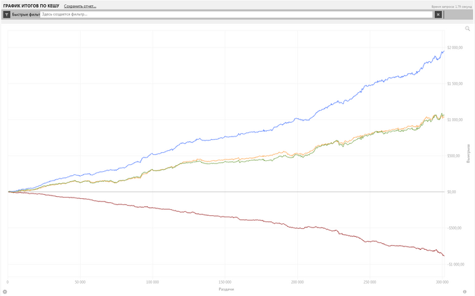Viewport: 475px width, 296px height.
Task: Click the -$500,00 axis label
Action: (x=454, y=228)
